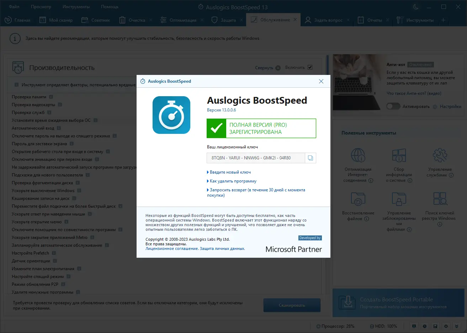Click the Создать BoostSpeed Portable banner
Viewport: 467px width, 333px height.
point(398,303)
